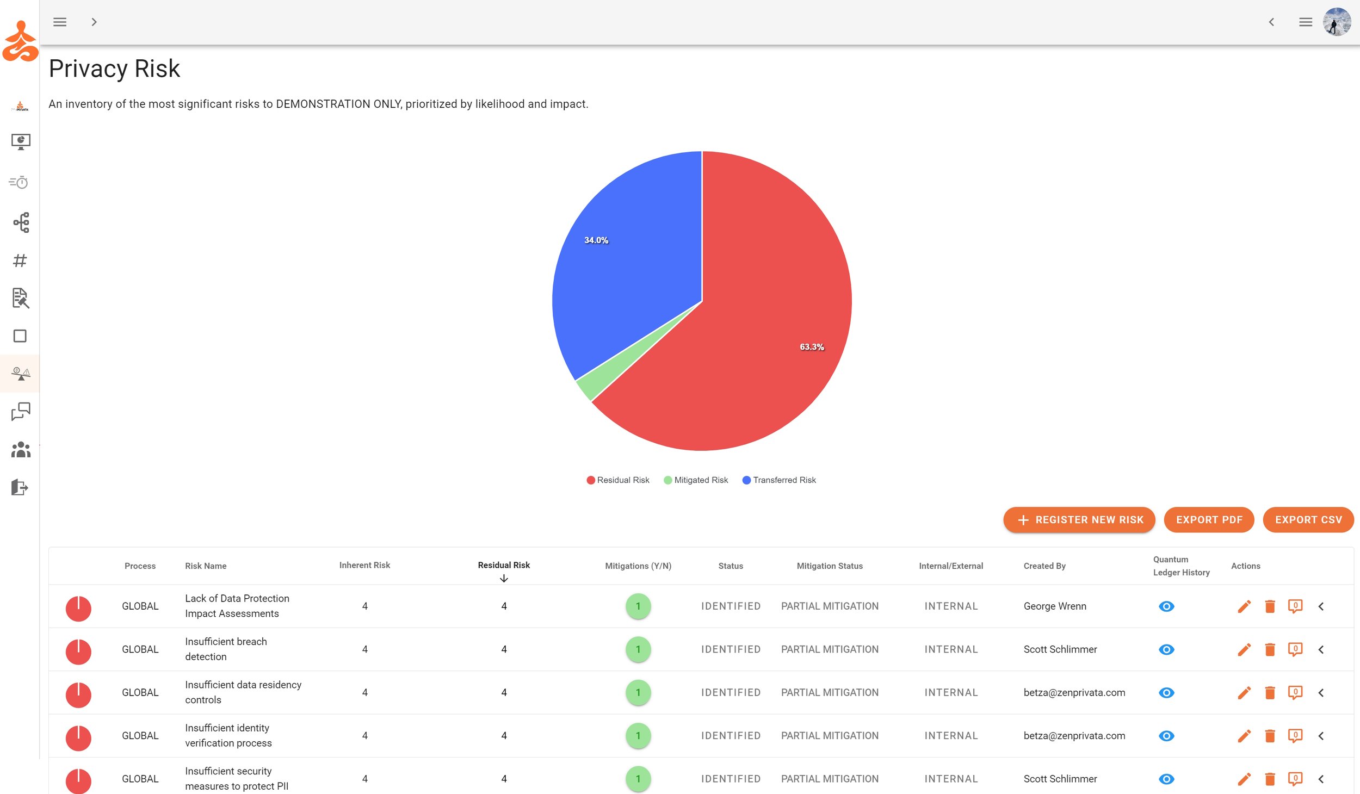Open the chat messages sidebar icon

(x=21, y=412)
